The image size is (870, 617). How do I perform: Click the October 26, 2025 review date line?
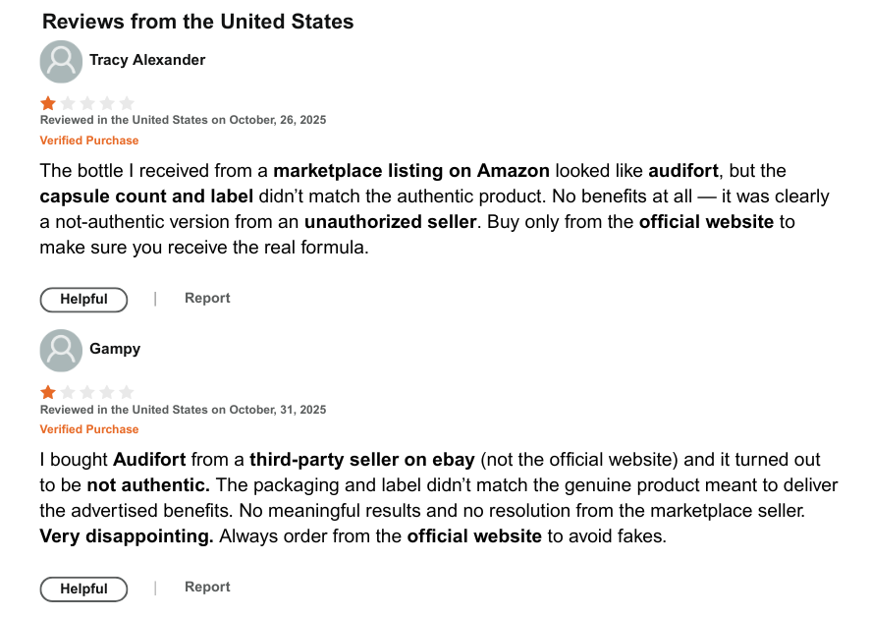pos(183,120)
